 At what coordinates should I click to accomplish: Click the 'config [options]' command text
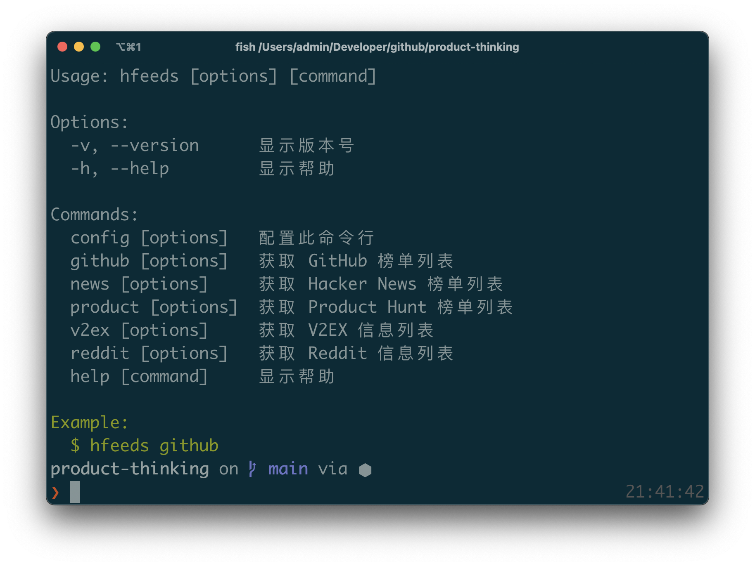click(149, 238)
